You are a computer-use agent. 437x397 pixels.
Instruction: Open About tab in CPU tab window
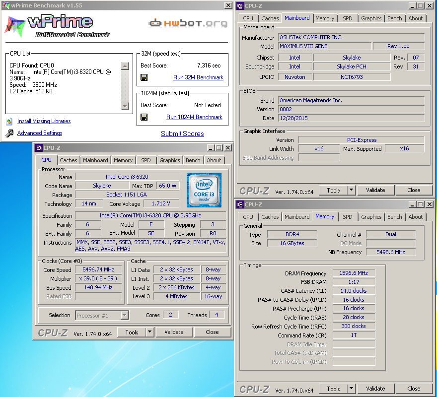click(x=214, y=160)
